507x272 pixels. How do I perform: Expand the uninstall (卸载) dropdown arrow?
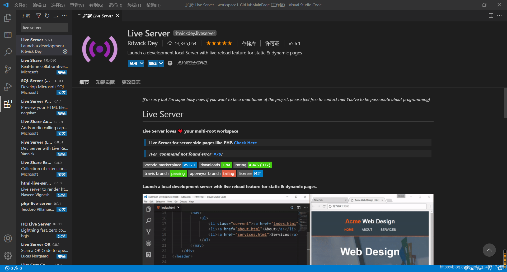[x=161, y=63]
